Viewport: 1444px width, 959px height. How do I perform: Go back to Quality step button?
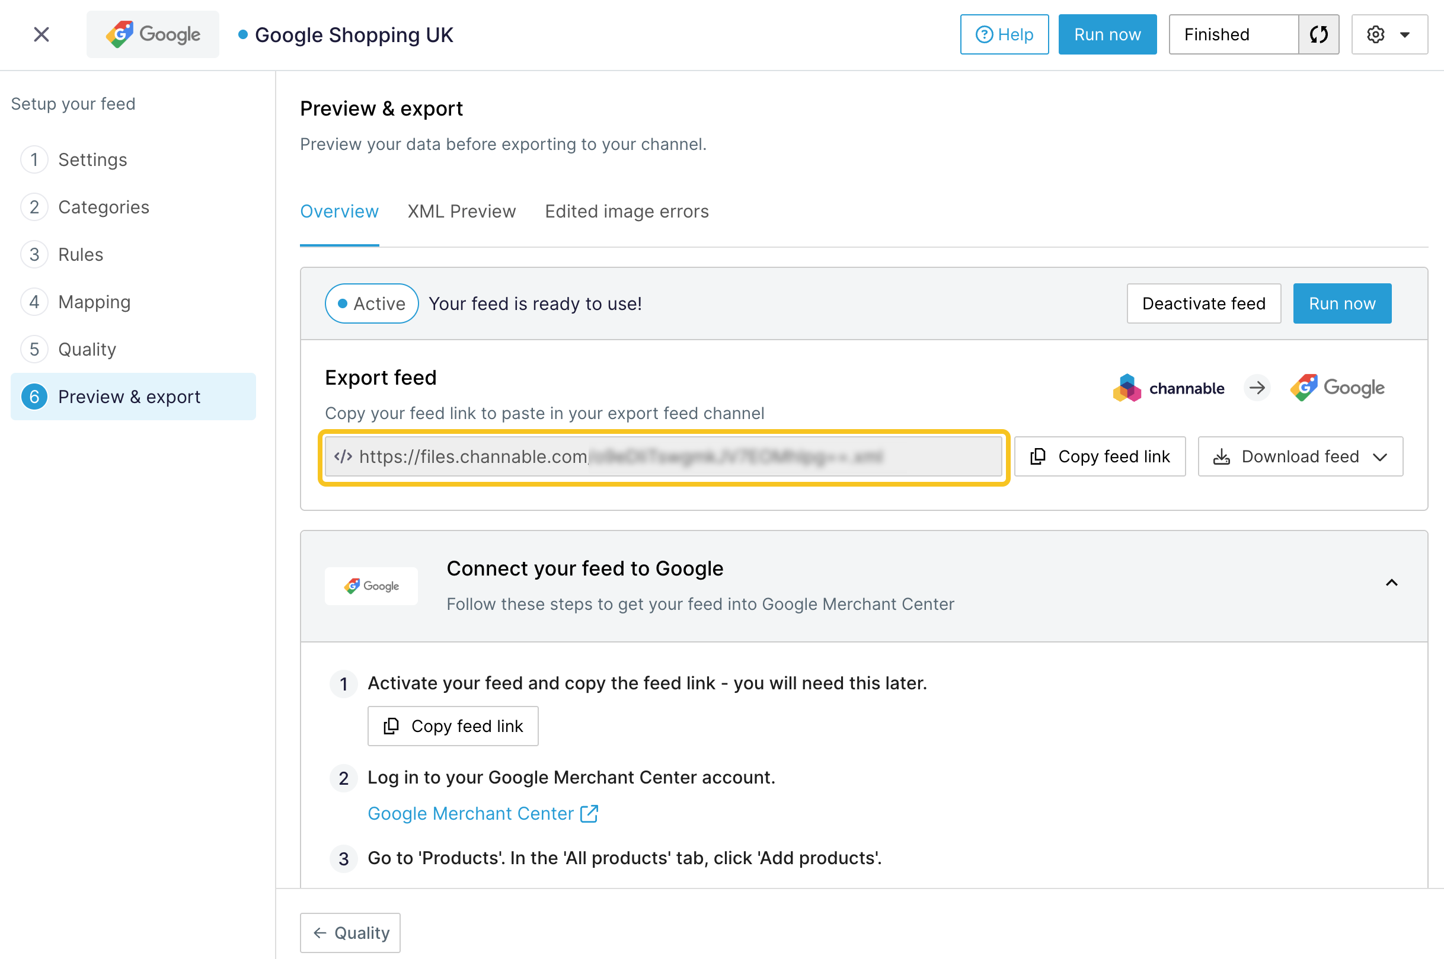pos(350,933)
